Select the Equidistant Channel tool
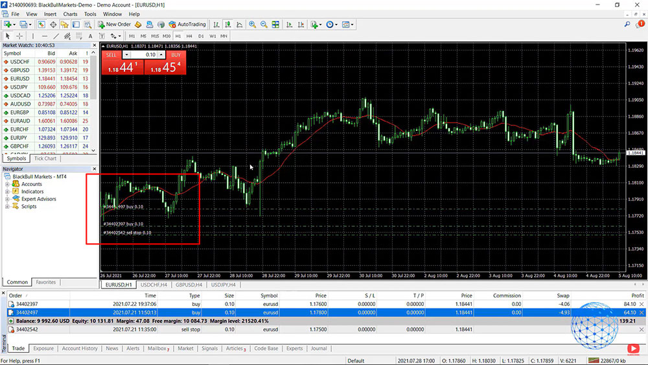The image size is (648, 365). pyautogui.click(x=67, y=36)
